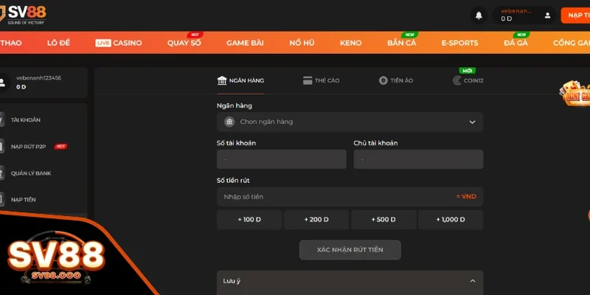Add +1,000 D to withdrawal amount
Viewport: 590px width, 295px height.
pyautogui.click(x=451, y=220)
